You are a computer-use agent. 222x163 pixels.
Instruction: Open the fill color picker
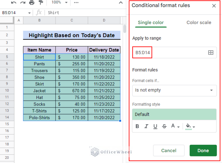pyautogui.click(x=190, y=126)
